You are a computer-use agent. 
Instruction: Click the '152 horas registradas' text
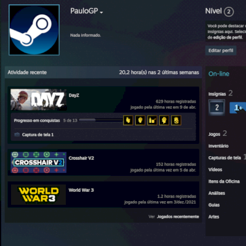pos(176,164)
